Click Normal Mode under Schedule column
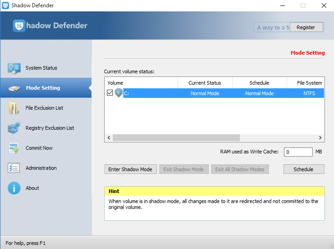Image resolution: width=334 pixels, height=249 pixels. coord(259,93)
